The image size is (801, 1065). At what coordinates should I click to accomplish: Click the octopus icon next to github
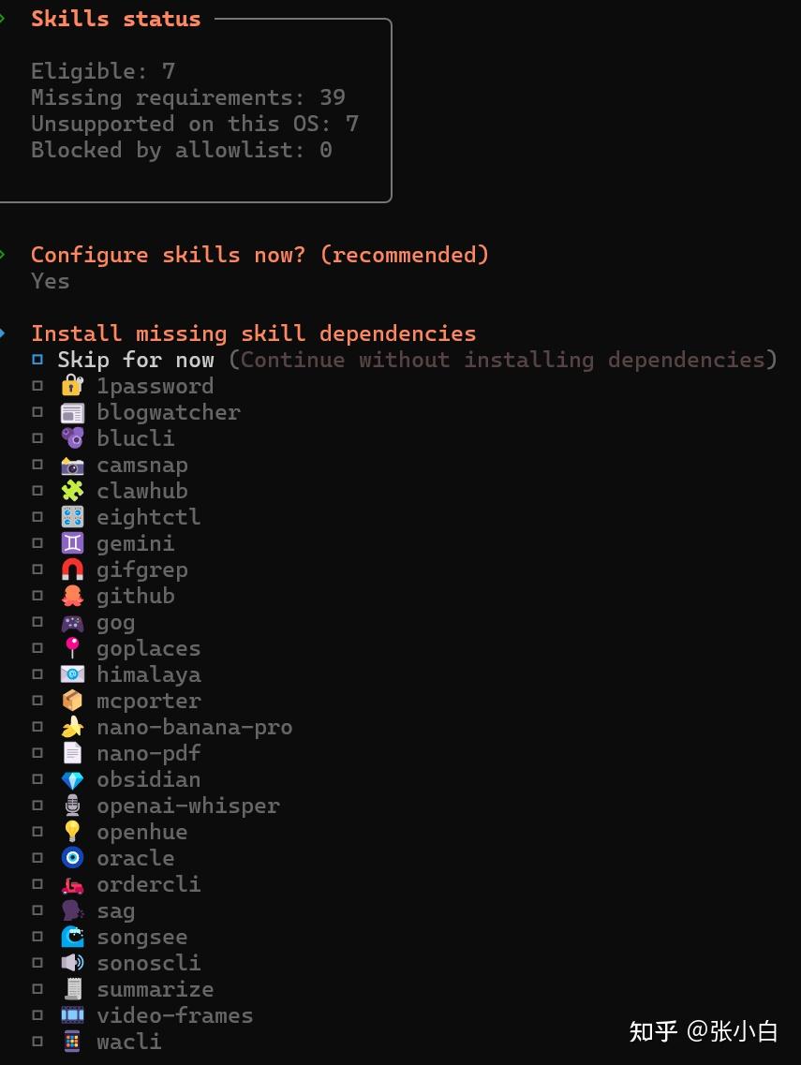(72, 596)
